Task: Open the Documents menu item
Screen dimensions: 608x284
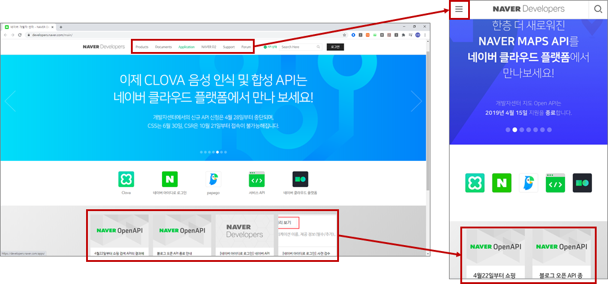Action: 163,47
